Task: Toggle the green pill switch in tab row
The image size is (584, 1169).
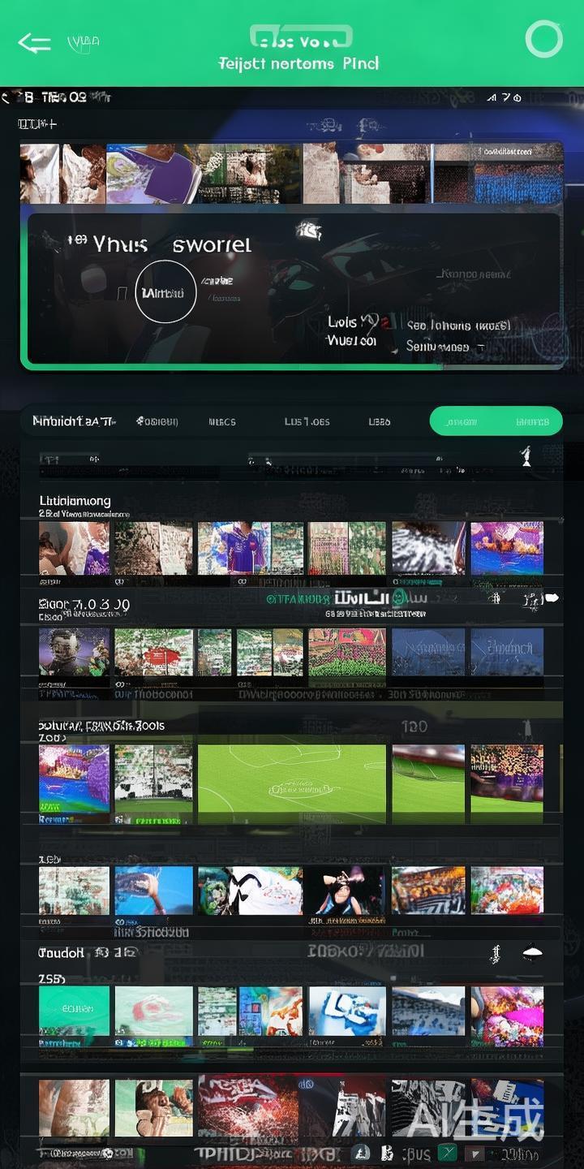Action: (496, 421)
